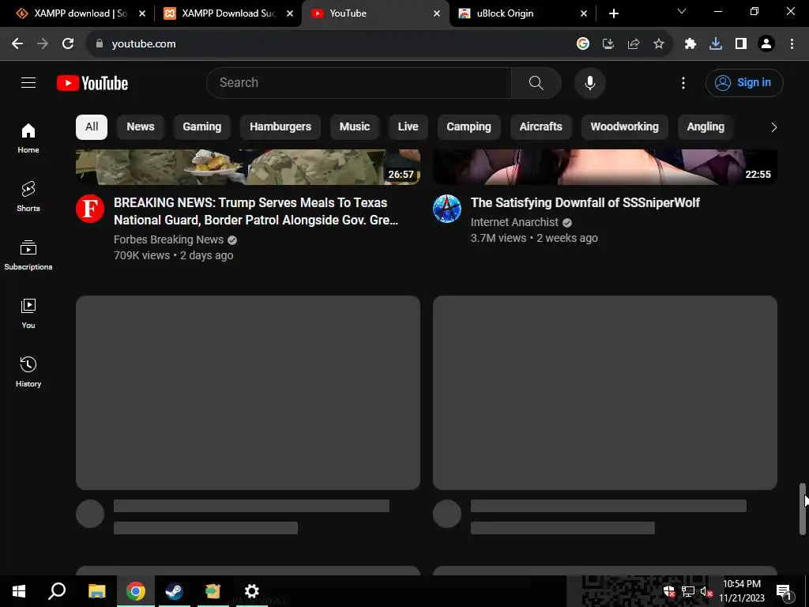Open Trump Serves Meals video thumbnail
This screenshot has height=607, width=809.
coord(247,167)
